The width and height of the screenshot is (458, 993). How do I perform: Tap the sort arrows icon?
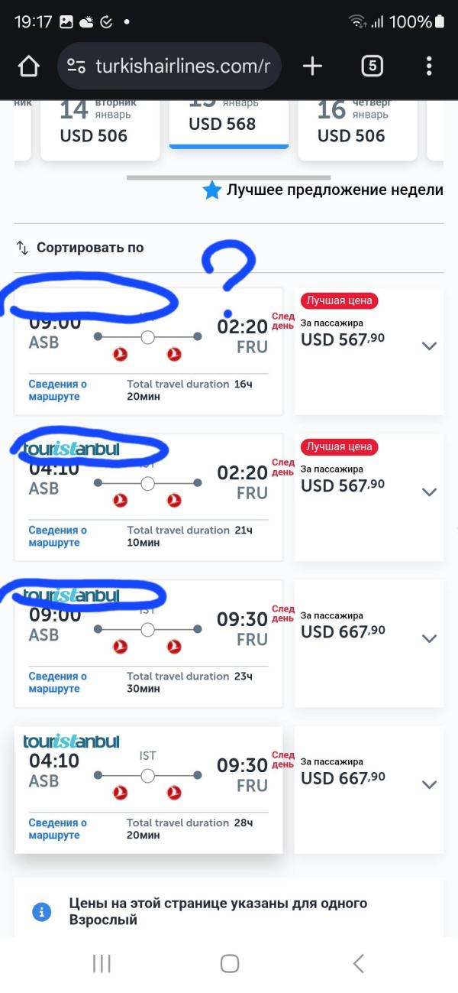pyautogui.click(x=22, y=248)
